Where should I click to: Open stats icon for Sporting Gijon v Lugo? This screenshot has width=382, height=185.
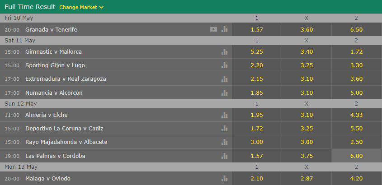click(x=224, y=65)
